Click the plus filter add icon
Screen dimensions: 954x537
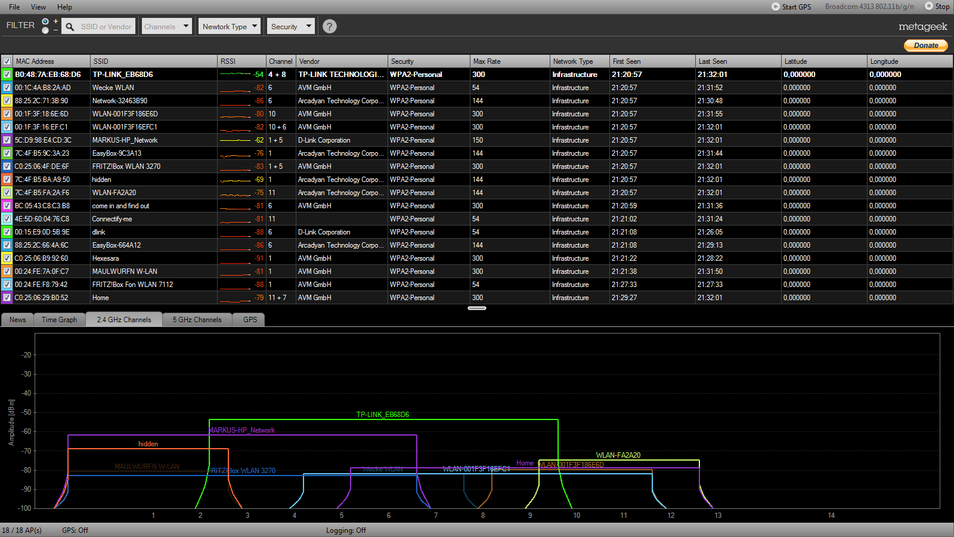(56, 21)
